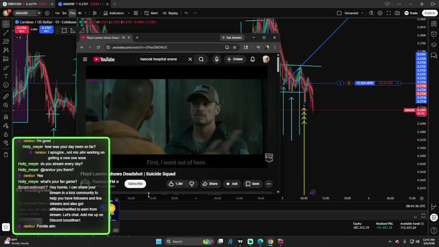Click Share under the YouTube video
Viewport: 439px width, 247px height.
210,184
